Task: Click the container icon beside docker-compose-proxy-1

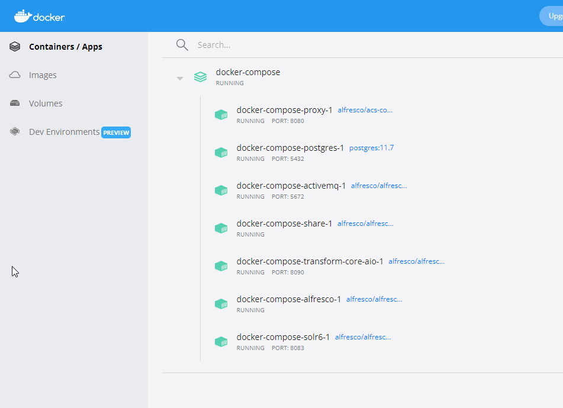Action: coord(221,114)
